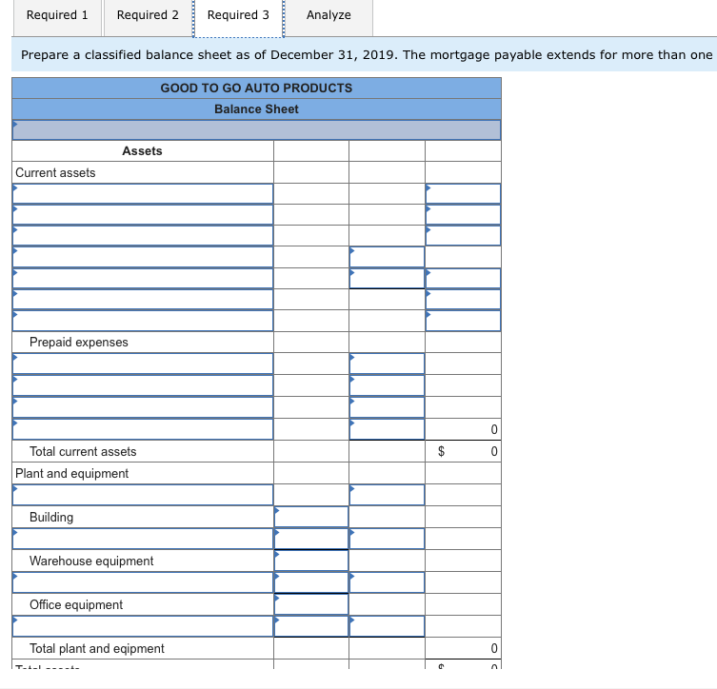
Task: Click amount field in first row below Prepaid expenses
Action: coord(387,364)
